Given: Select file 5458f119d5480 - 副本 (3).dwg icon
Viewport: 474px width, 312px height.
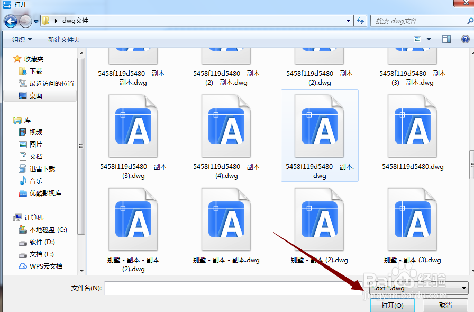Looking at the screenshot, I should coord(133,126).
